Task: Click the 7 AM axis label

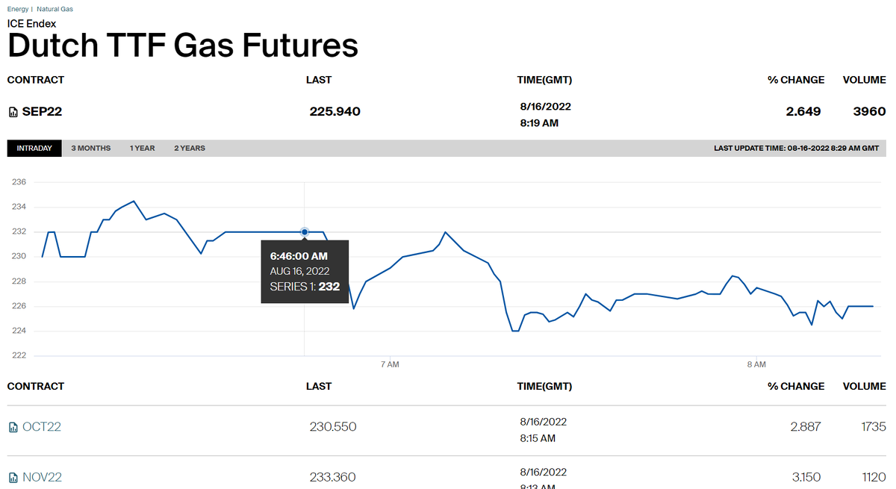Action: click(x=390, y=364)
